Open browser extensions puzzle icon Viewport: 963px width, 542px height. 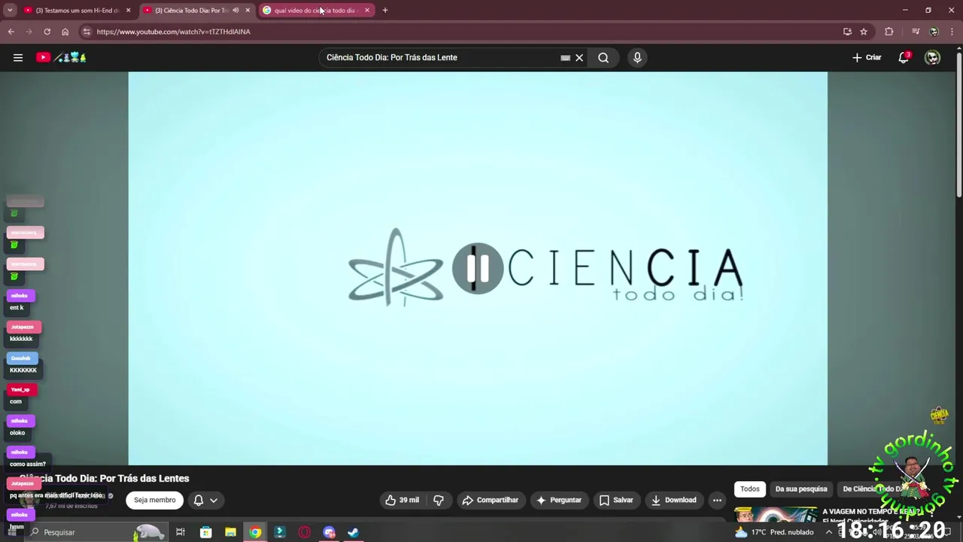click(889, 32)
